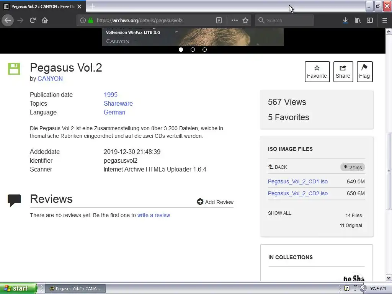Click the pegasusvol2 identifier value

tap(121, 160)
